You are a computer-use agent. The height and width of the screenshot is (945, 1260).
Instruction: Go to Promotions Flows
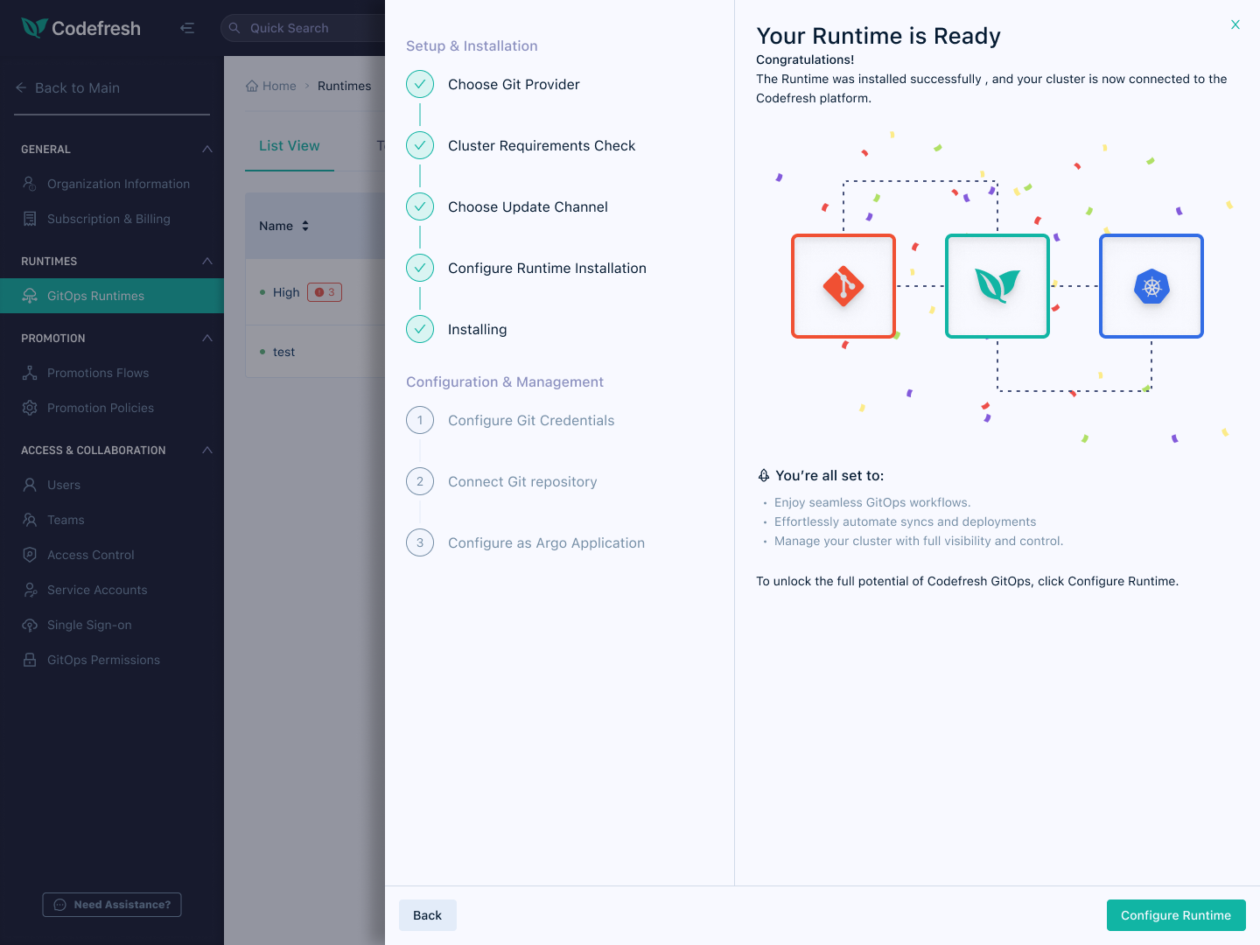pos(112,373)
